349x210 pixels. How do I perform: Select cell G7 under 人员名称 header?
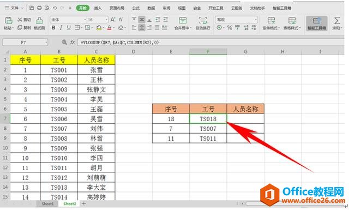point(245,119)
